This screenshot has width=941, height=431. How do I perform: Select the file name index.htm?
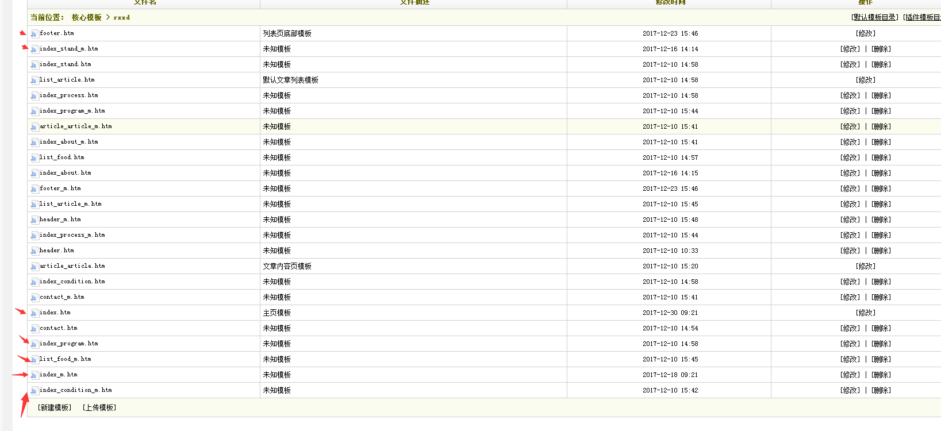[x=55, y=313]
